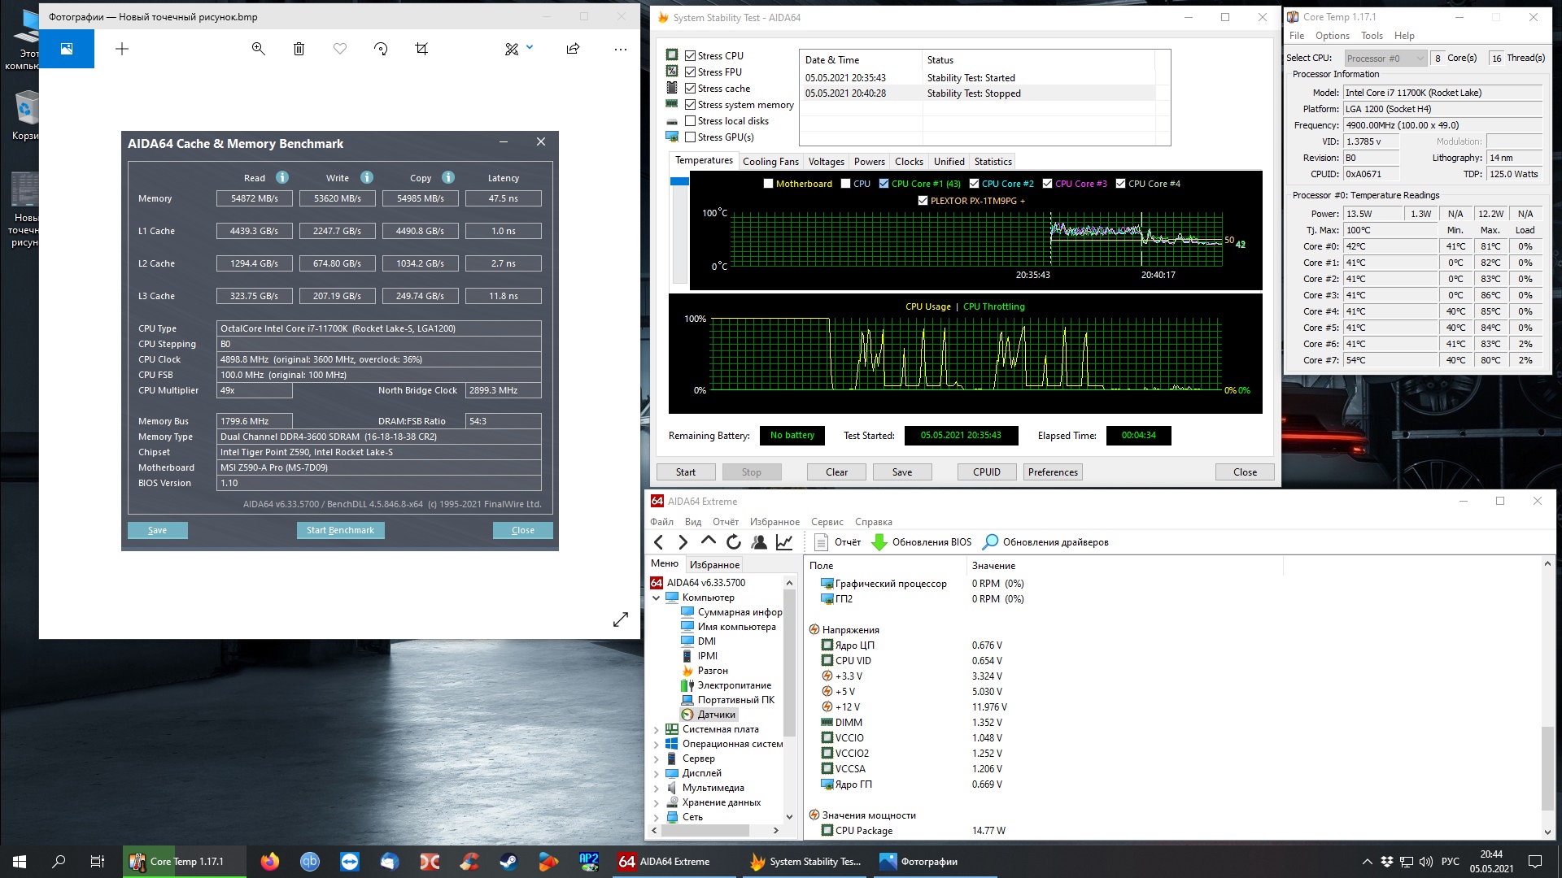Click the rotate icon in Photos toolbar
This screenshot has width=1562, height=878.
[381, 49]
